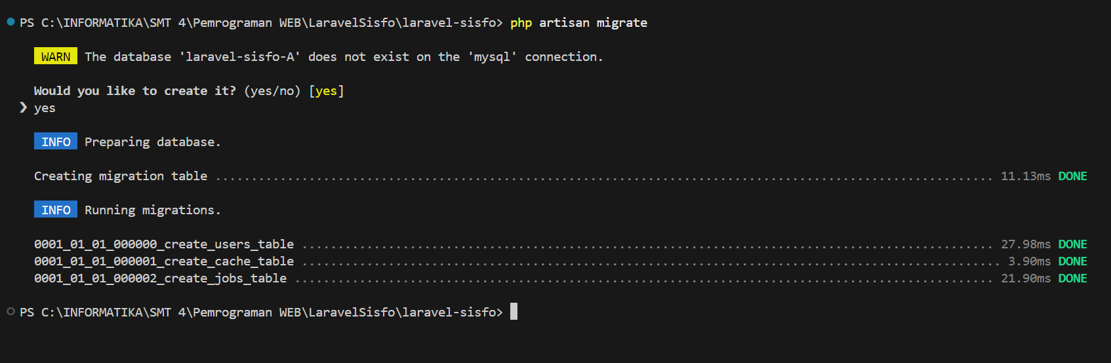Click the DONE status for create_cache_table

[x=1072, y=261]
